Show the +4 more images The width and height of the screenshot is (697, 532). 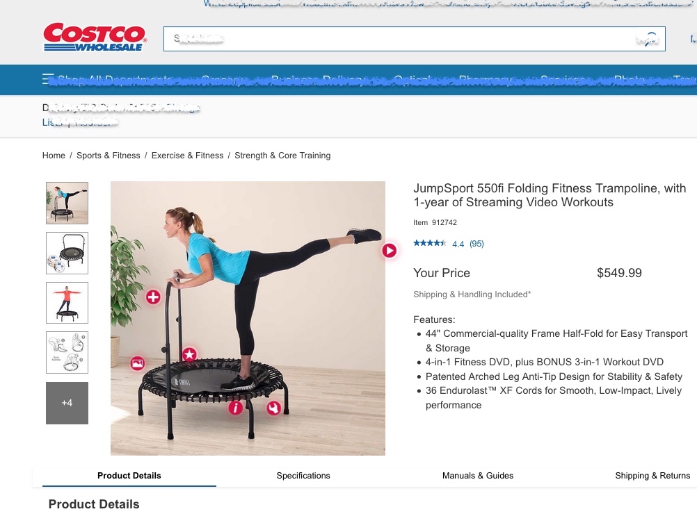coord(67,403)
